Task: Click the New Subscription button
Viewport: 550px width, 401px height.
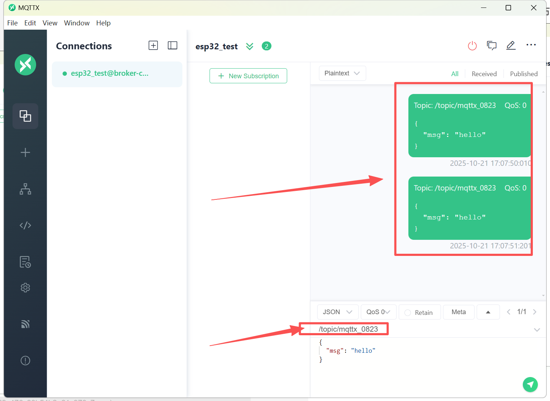Action: click(248, 76)
